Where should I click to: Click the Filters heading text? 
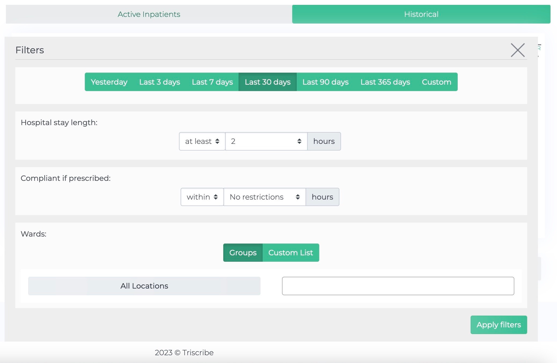(x=30, y=50)
